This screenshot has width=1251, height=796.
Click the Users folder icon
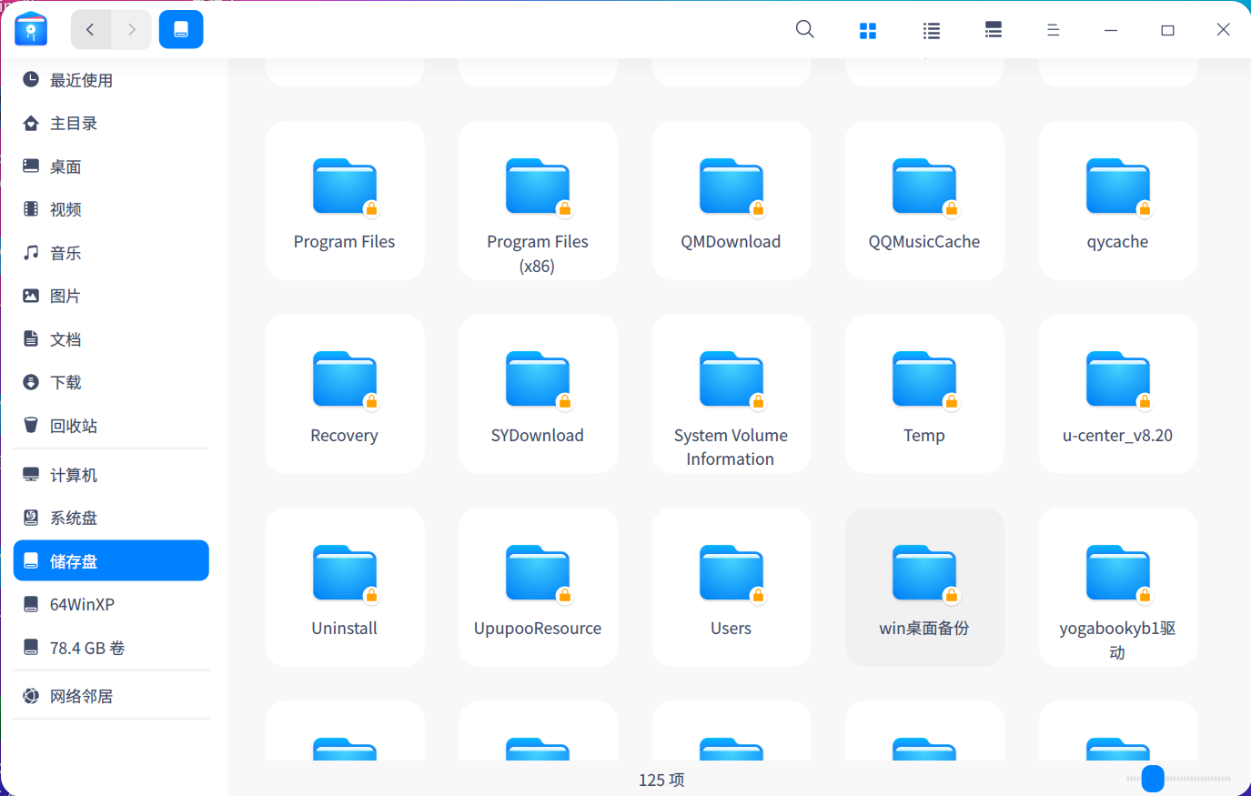[x=731, y=574]
